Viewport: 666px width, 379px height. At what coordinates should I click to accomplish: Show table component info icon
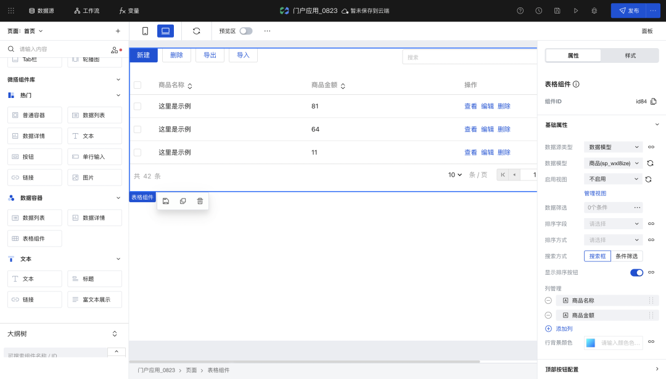coord(576,84)
